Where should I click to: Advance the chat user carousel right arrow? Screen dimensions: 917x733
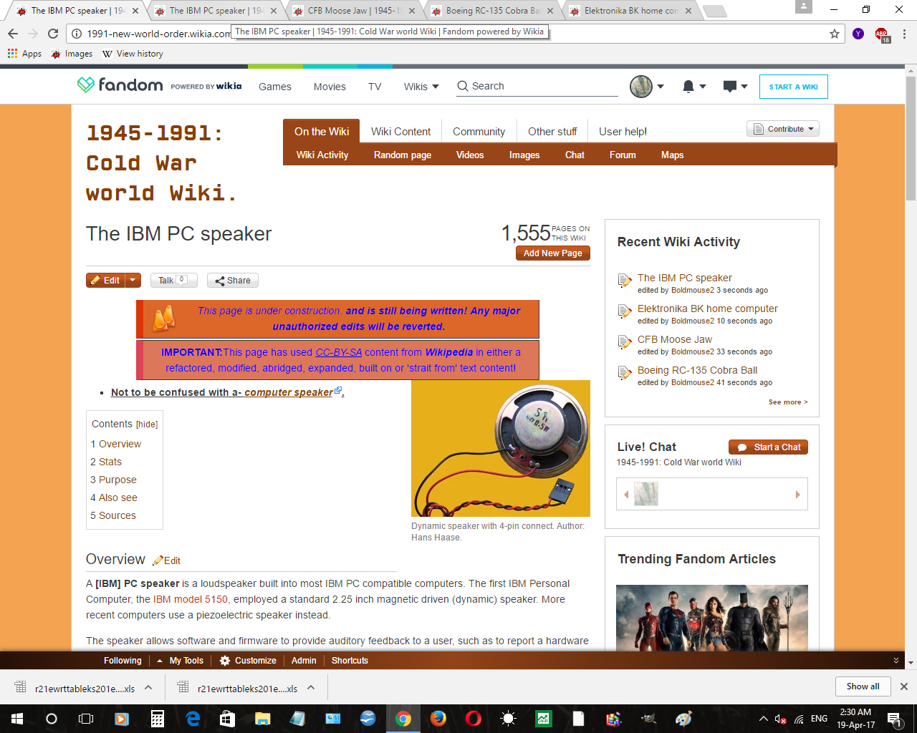click(798, 495)
